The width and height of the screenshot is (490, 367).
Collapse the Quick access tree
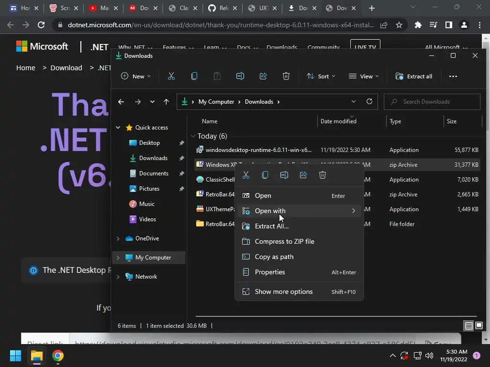coord(118,127)
